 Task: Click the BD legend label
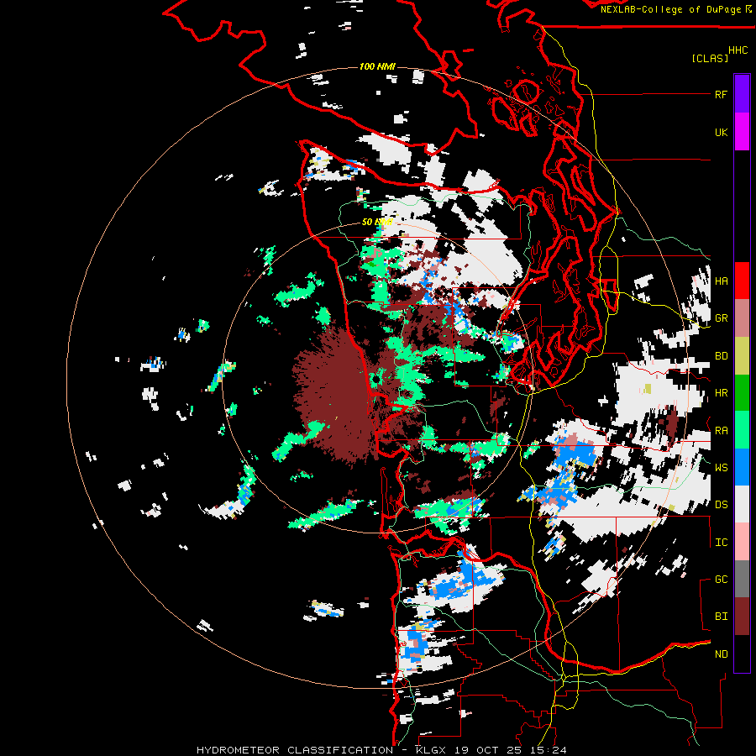[721, 356]
